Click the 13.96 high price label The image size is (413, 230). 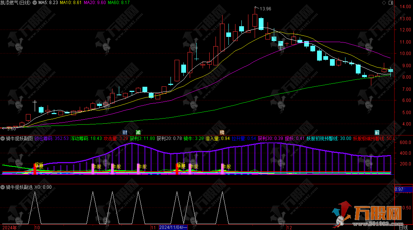(265, 9)
